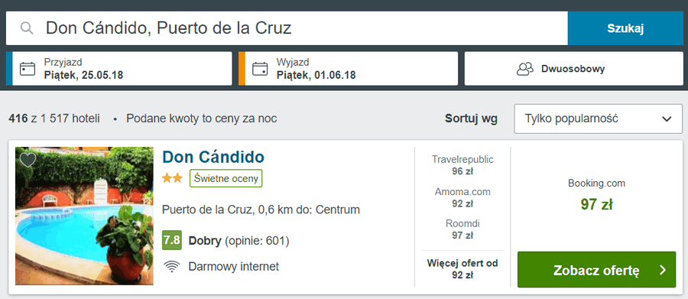
Task: Select the Travelrepublic 96 zł offer
Action: click(462, 165)
